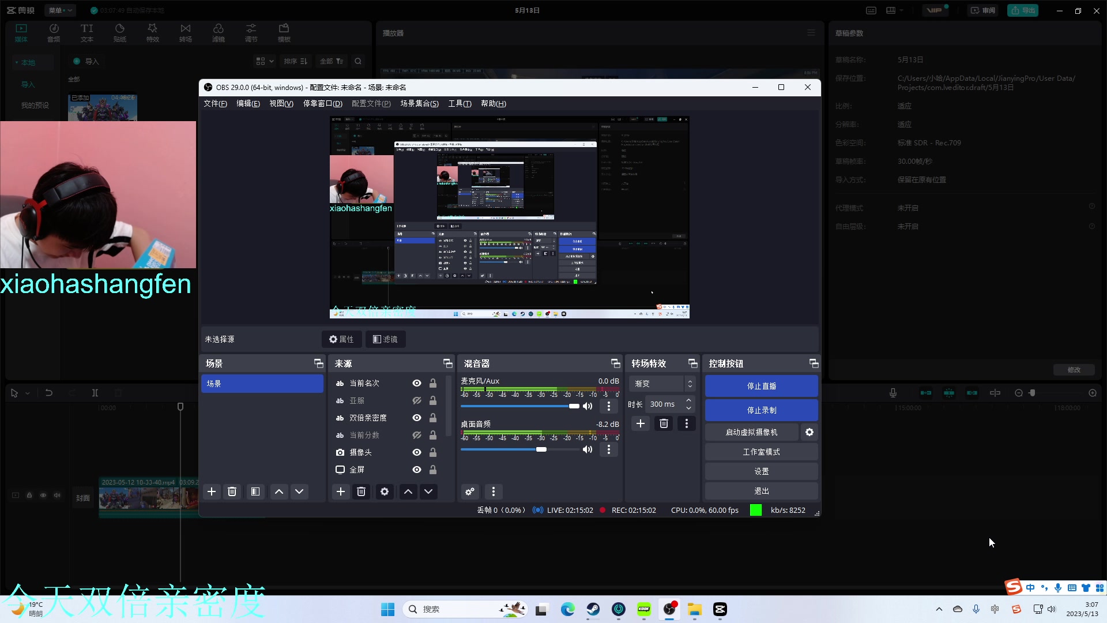
Task: Hide the 摄像头 source
Action: 417,452
